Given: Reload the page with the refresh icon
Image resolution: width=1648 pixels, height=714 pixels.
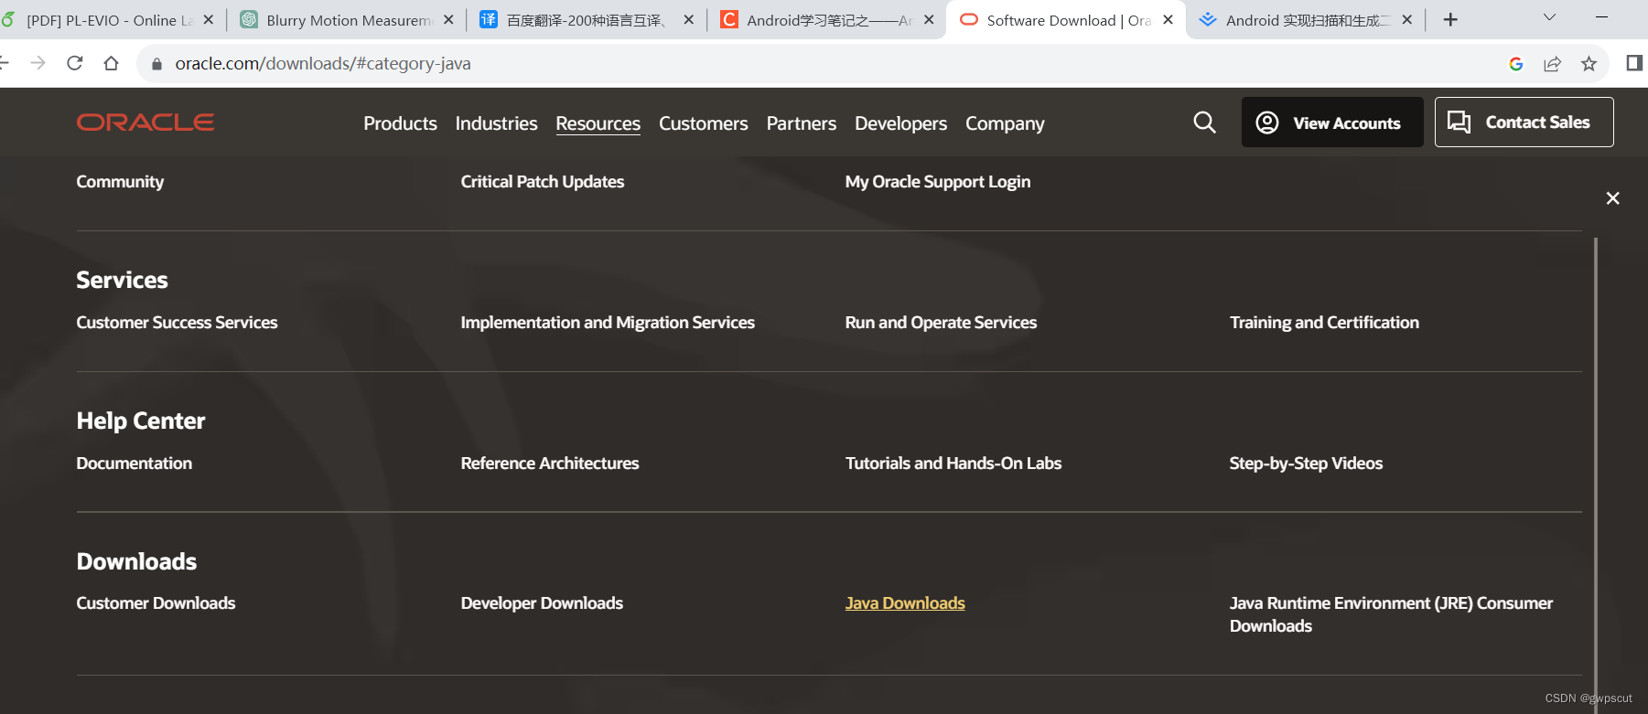Looking at the screenshot, I should [75, 63].
